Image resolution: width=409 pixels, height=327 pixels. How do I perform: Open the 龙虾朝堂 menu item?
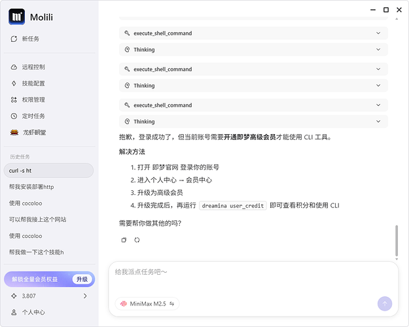pos(33,132)
